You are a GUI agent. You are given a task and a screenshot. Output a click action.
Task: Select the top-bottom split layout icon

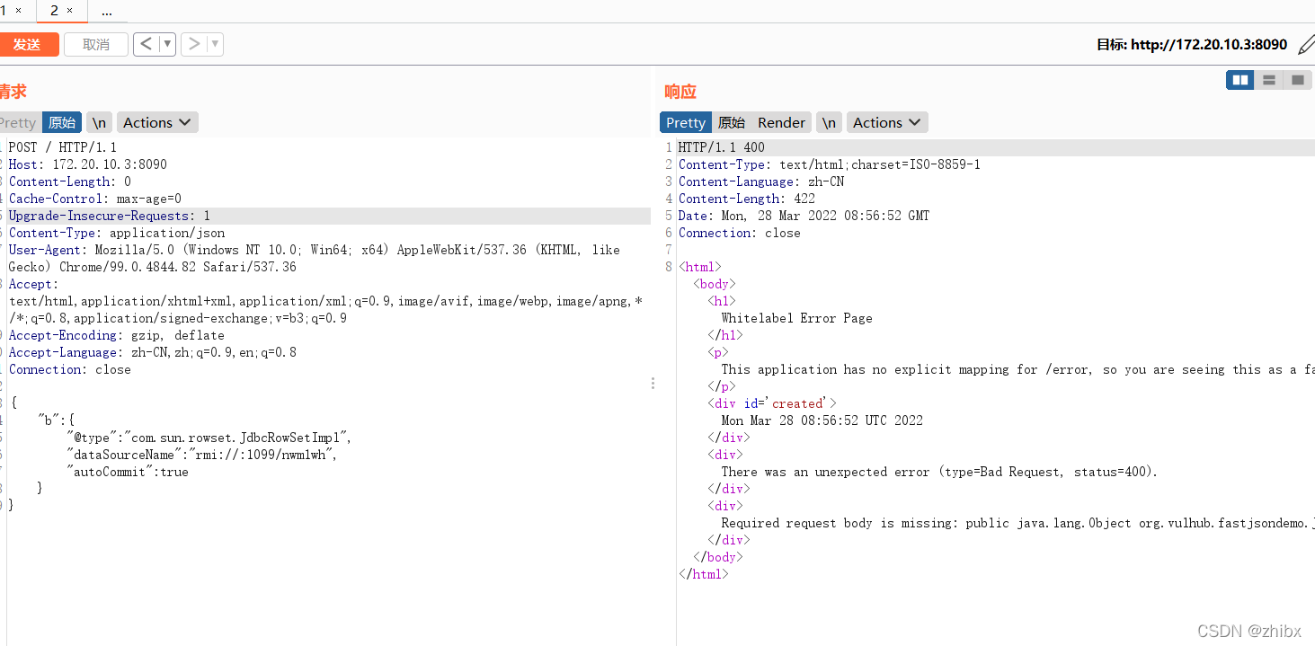[1269, 80]
